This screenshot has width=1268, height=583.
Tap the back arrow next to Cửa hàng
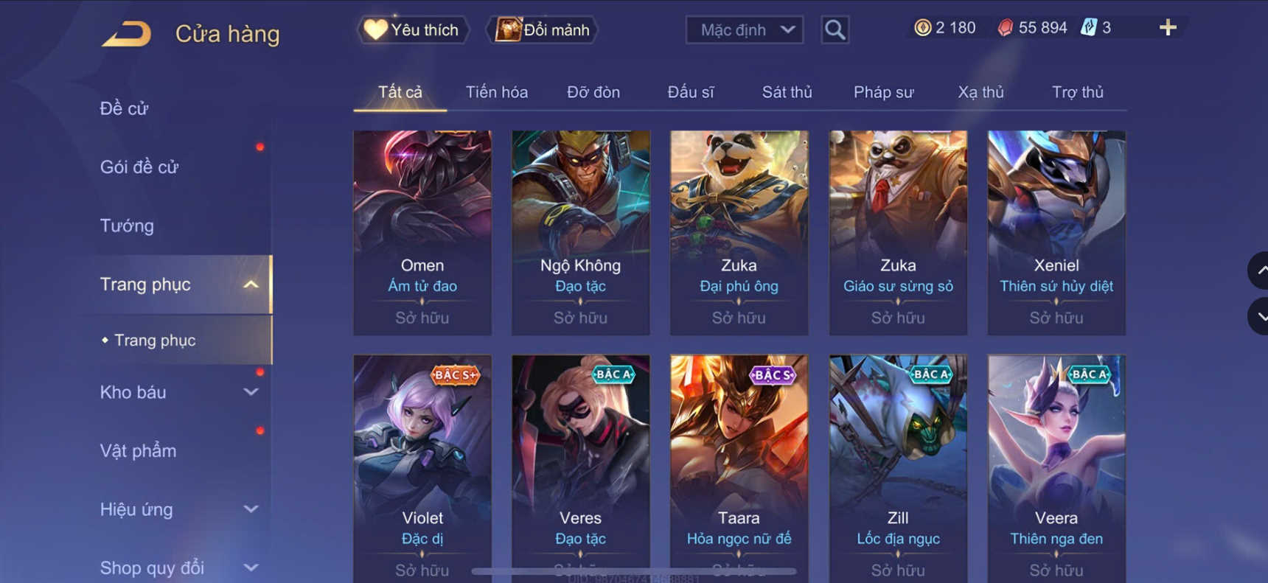[x=126, y=34]
